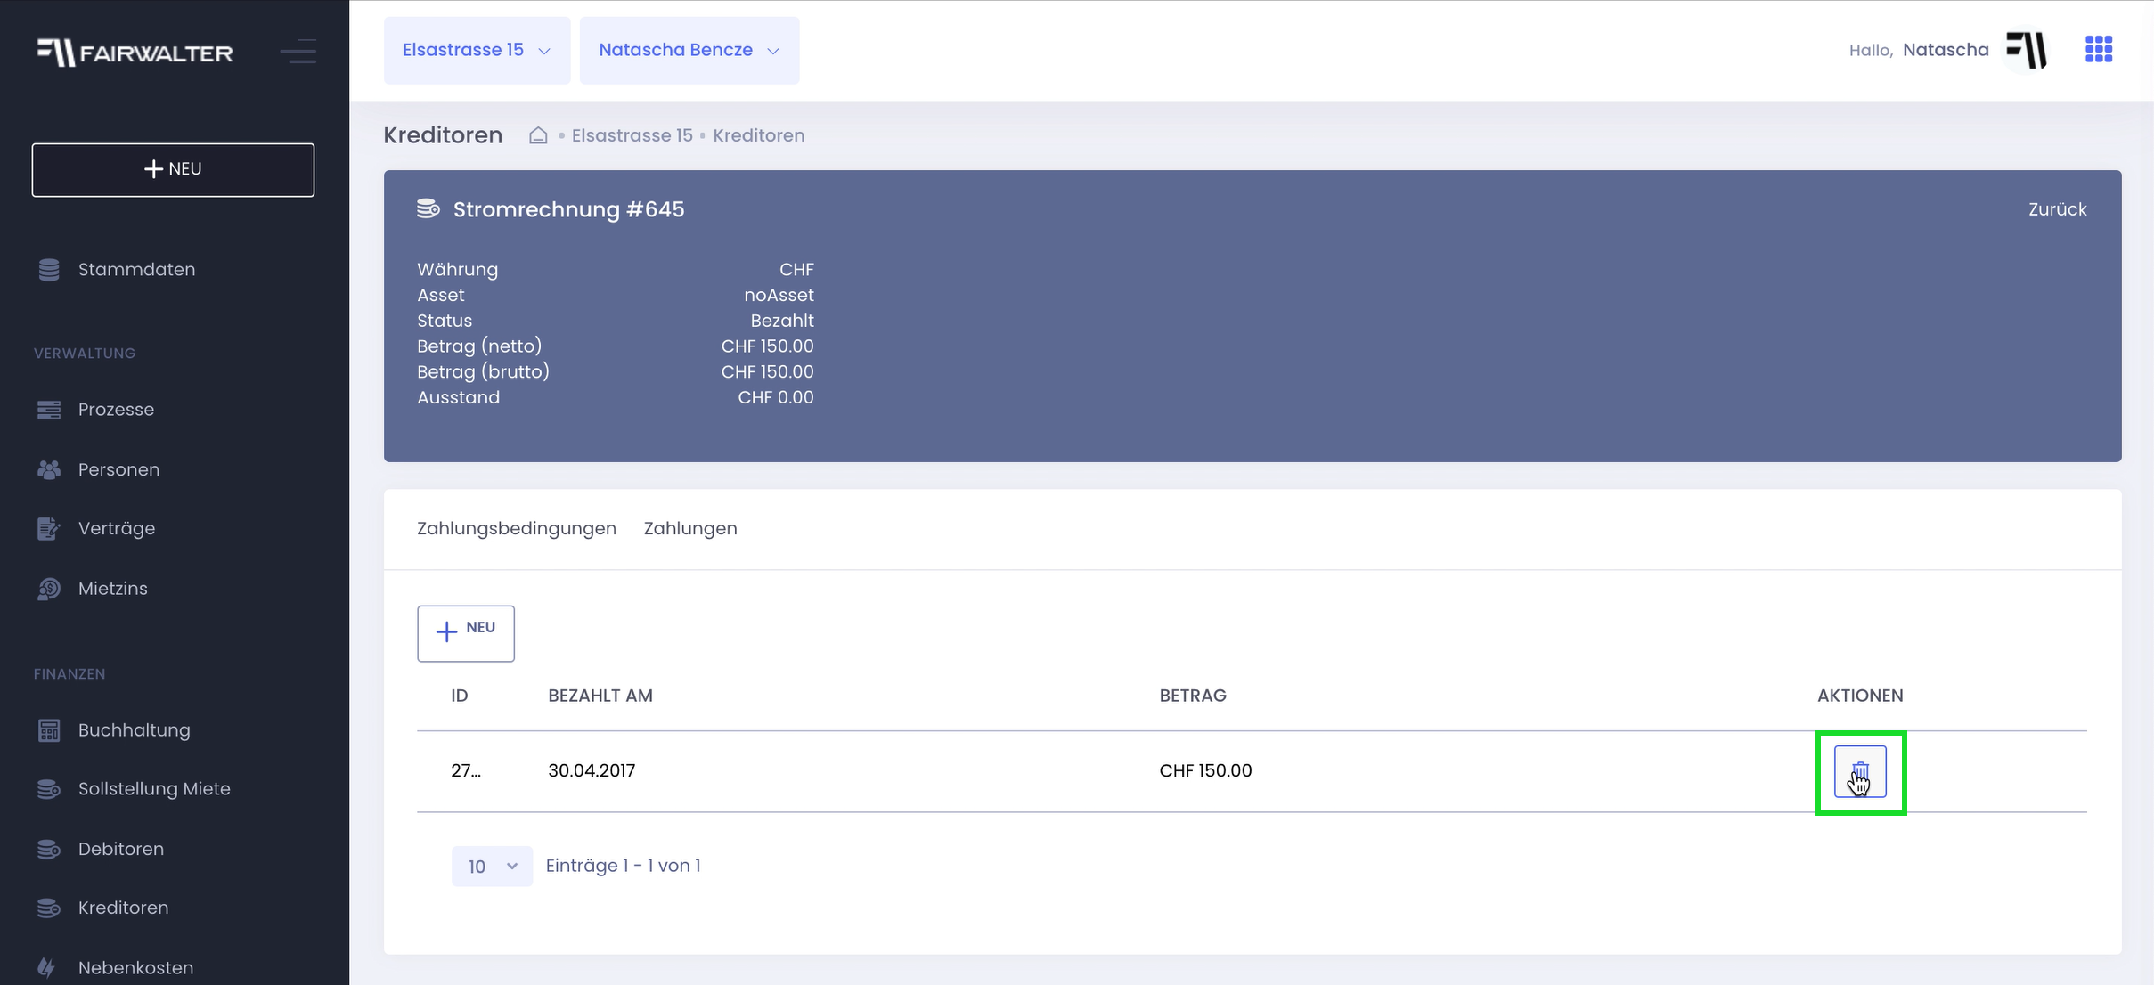2154x985 pixels.
Task: Click the Mietzins sidebar icon
Action: coord(49,589)
